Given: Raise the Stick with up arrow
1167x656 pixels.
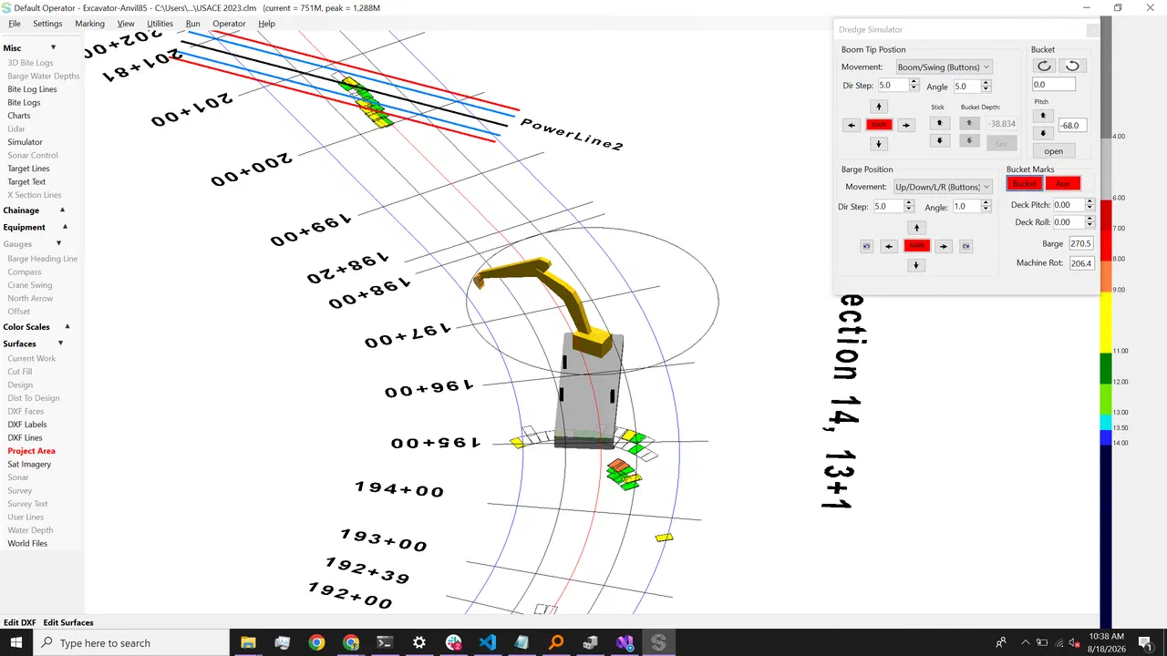Looking at the screenshot, I should point(940,123).
